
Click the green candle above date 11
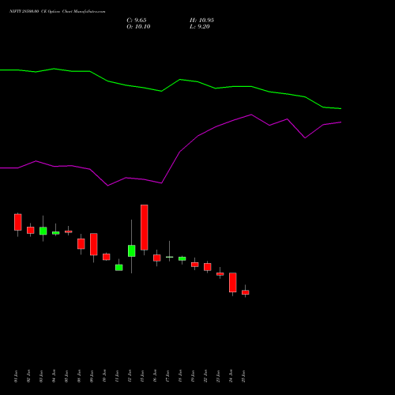119,268
